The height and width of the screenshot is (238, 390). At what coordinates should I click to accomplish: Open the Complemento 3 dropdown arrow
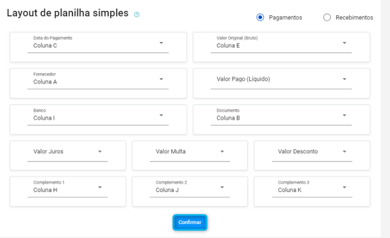pyautogui.click(x=344, y=187)
